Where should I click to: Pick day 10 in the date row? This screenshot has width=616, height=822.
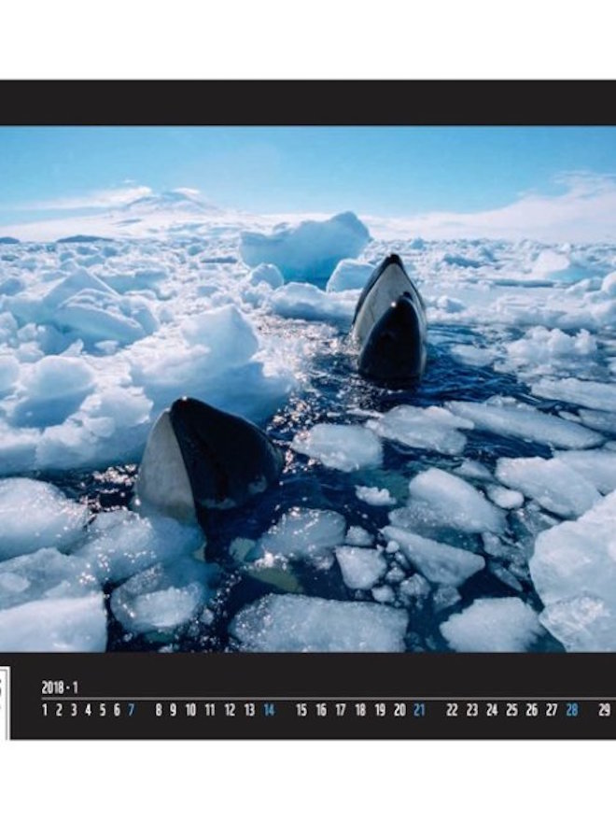click(x=190, y=710)
